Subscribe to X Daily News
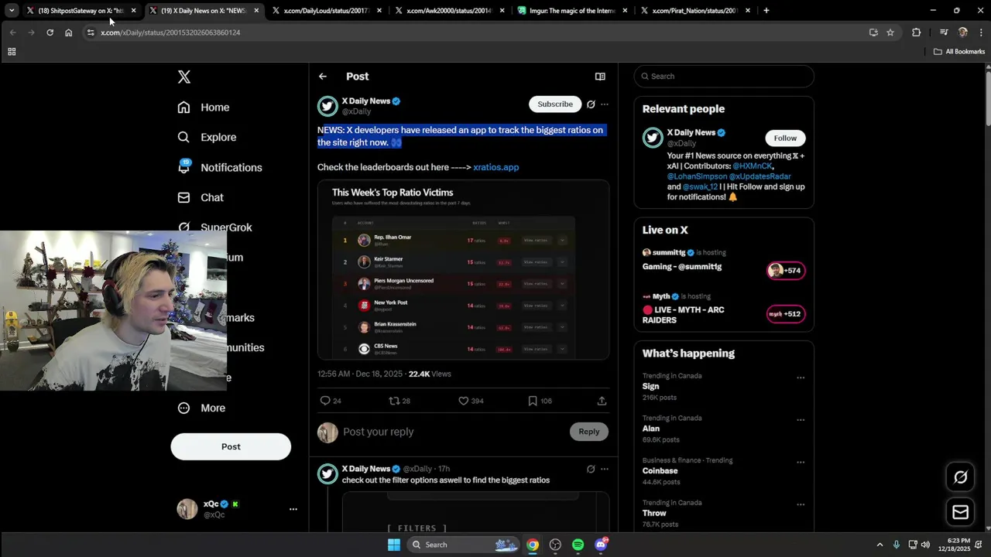Image resolution: width=991 pixels, height=557 pixels. (555, 104)
